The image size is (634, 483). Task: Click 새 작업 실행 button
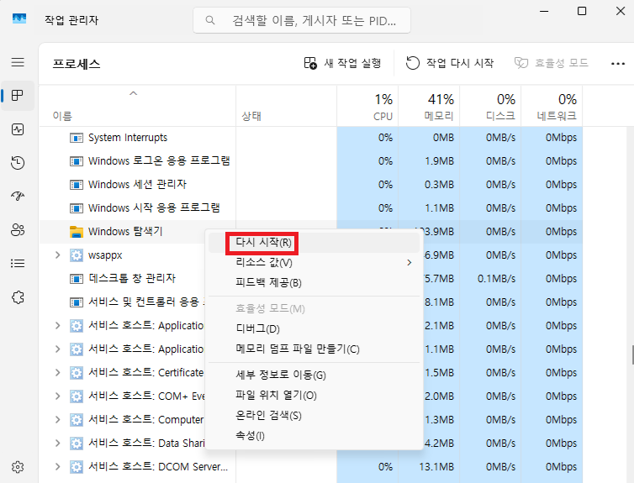click(x=342, y=63)
